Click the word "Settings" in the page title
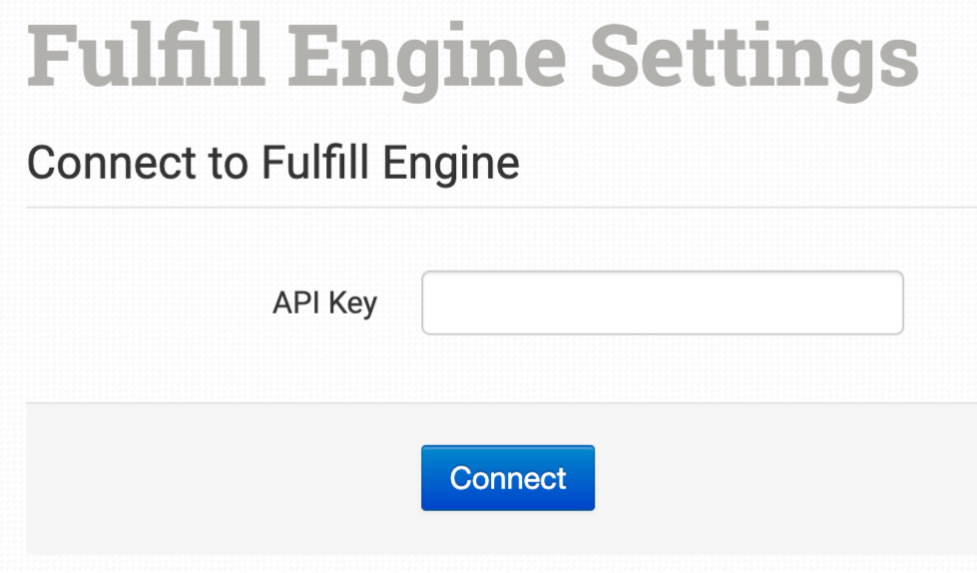This screenshot has height=573, width=977. point(753,57)
